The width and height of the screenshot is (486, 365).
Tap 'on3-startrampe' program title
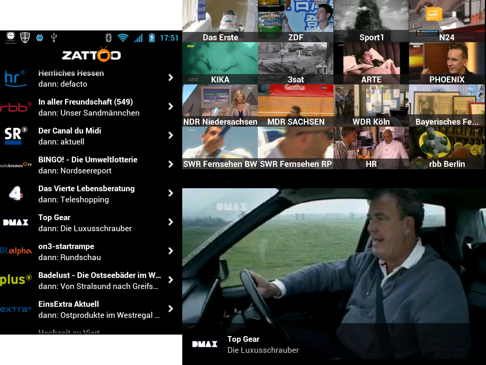[x=66, y=246]
